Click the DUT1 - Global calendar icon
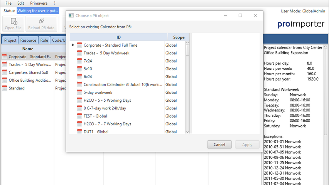 tap(80, 132)
